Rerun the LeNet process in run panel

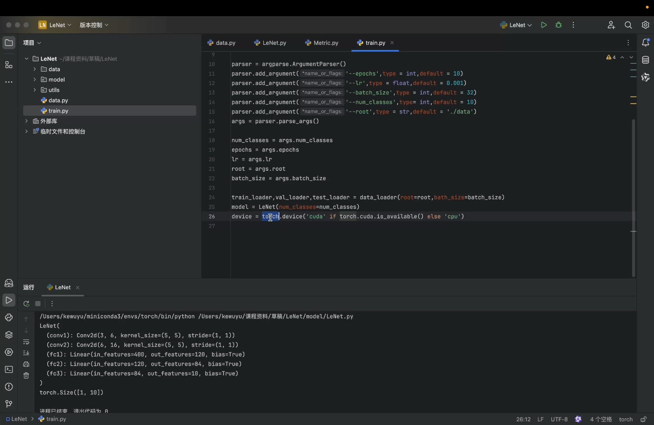[x=26, y=303]
